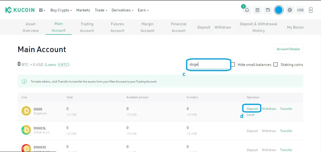Expand the Buy Crypto dropdown

tap(61, 10)
